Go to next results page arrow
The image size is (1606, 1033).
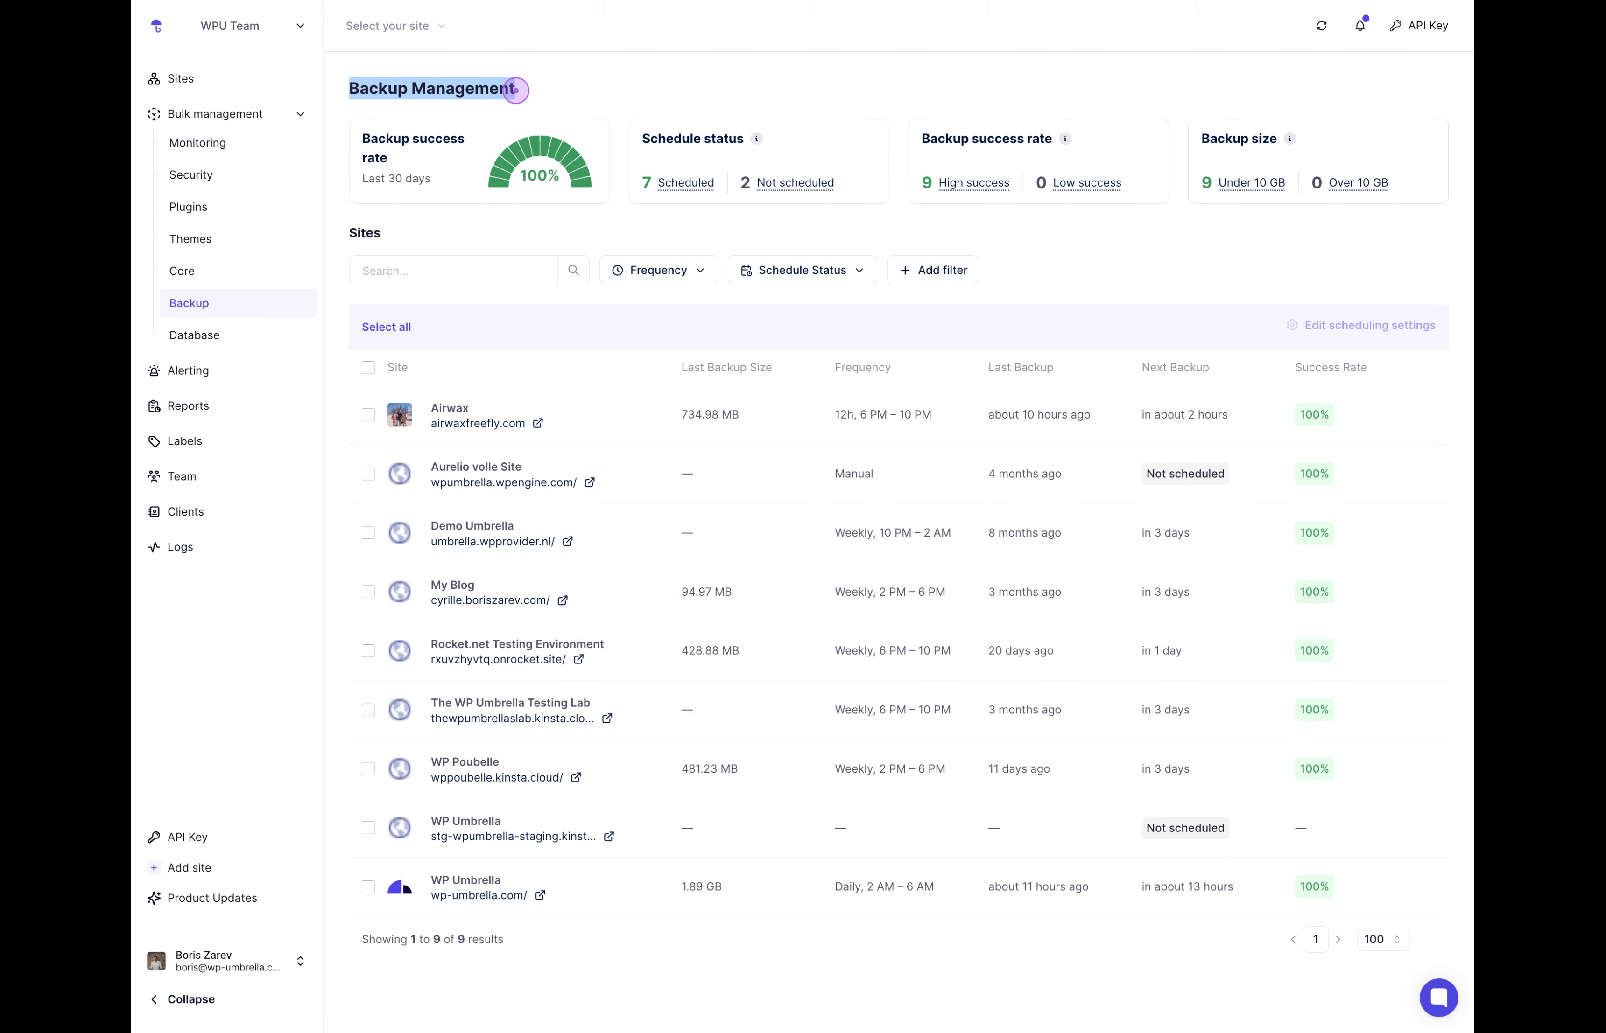[x=1338, y=939]
